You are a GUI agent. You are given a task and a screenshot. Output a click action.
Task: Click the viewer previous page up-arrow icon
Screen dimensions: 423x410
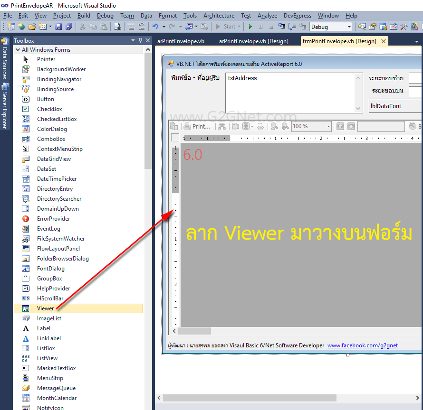click(x=340, y=126)
